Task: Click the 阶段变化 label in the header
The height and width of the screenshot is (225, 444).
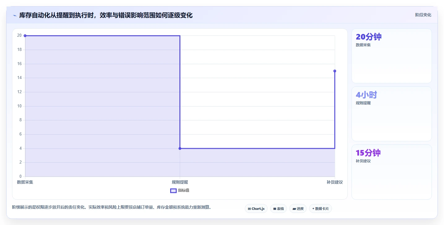Action: click(423, 15)
